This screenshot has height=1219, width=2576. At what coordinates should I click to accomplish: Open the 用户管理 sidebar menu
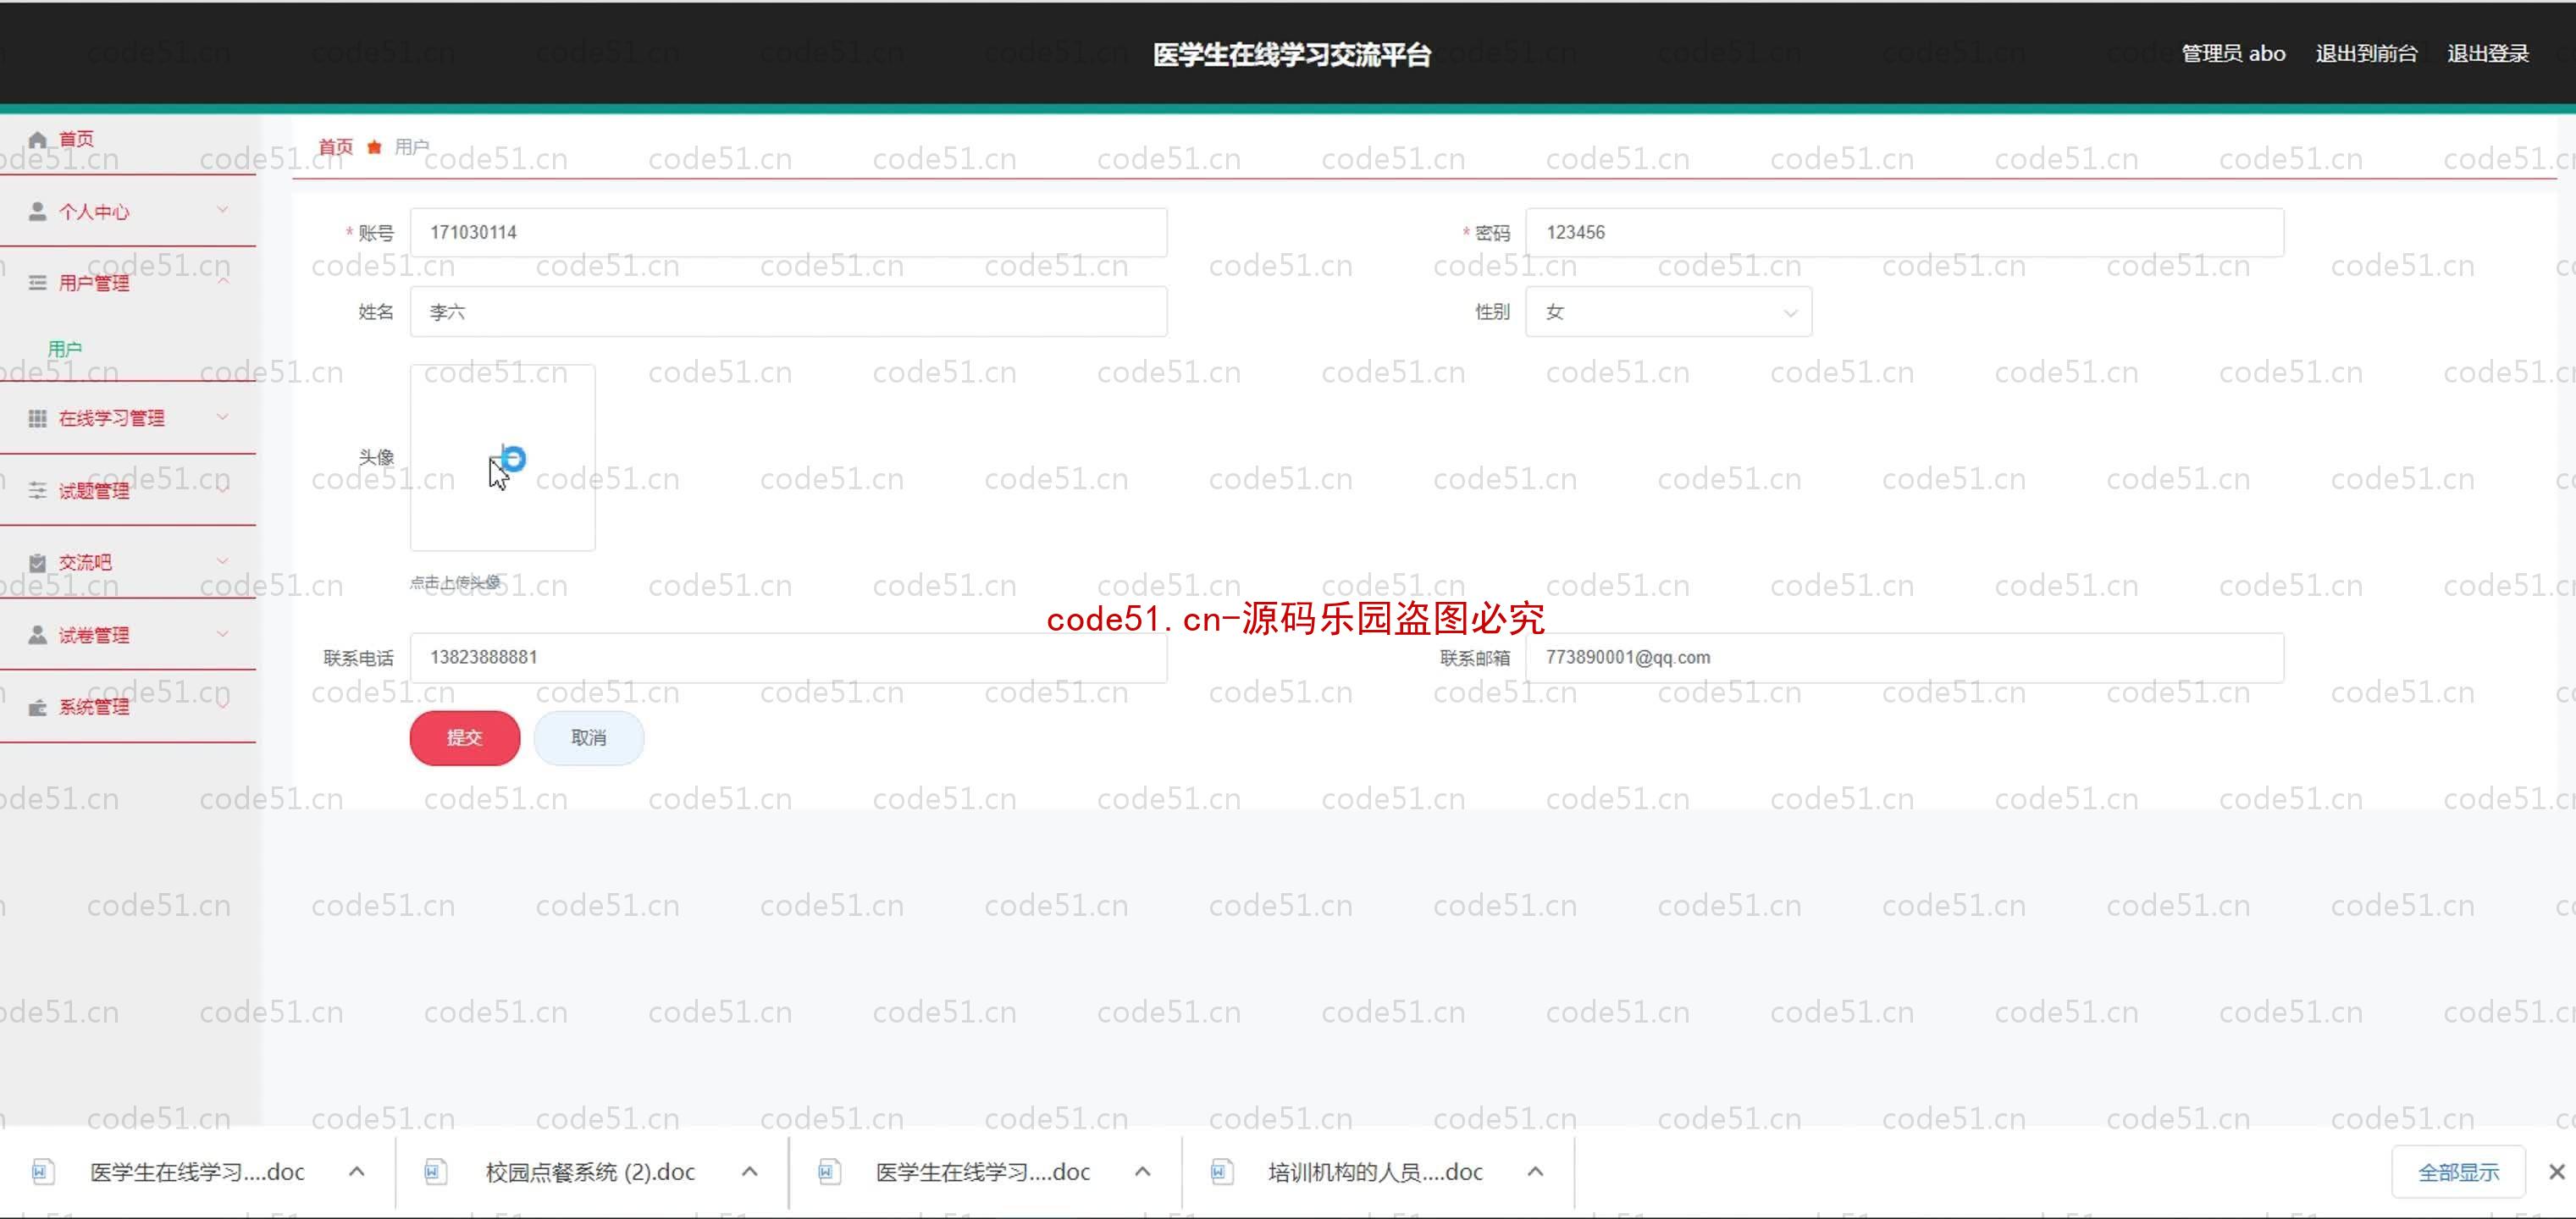[128, 283]
